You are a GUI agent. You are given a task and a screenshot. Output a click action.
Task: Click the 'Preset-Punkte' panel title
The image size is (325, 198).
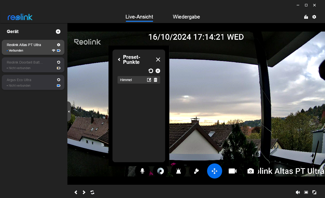[132, 60]
